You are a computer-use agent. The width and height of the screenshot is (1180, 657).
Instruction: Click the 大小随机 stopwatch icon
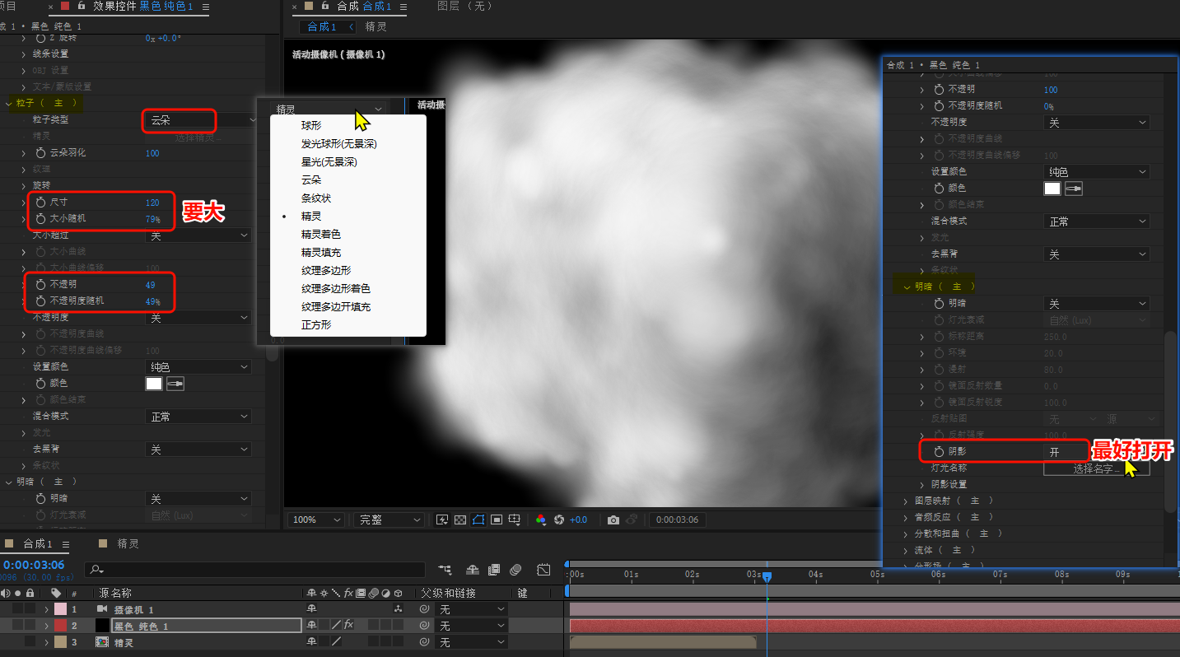coord(40,218)
